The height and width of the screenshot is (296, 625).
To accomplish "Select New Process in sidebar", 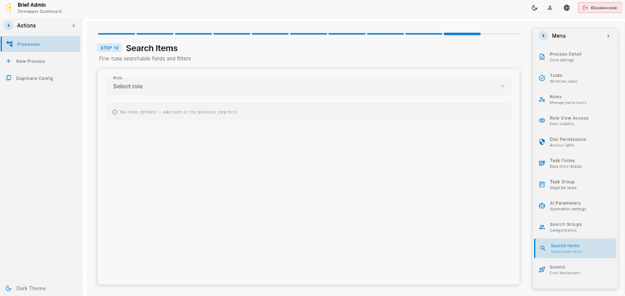I will pos(40,61).
